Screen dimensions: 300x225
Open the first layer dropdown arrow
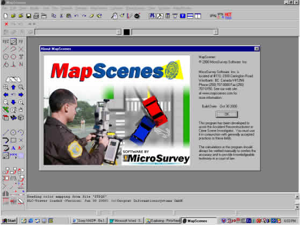(x=119, y=32)
